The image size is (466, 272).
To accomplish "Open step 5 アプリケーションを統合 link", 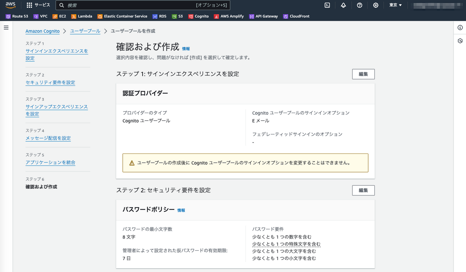I will tap(50, 162).
